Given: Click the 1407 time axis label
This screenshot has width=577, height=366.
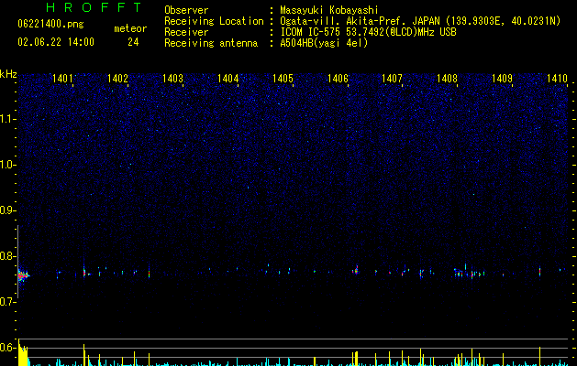Looking at the screenshot, I should 392,78.
